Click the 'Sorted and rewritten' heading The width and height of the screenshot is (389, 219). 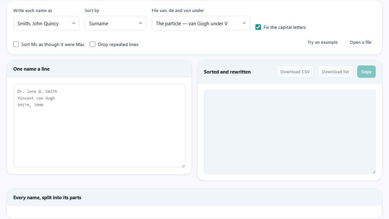[x=227, y=72]
